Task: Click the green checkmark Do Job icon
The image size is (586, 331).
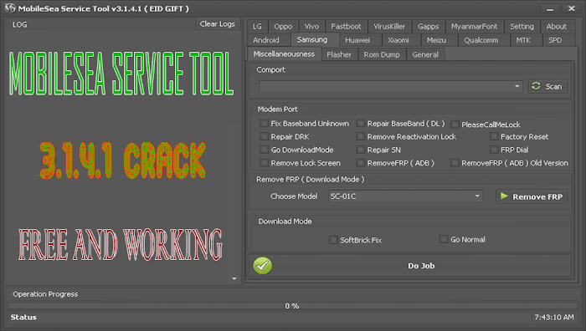Action: tap(262, 266)
